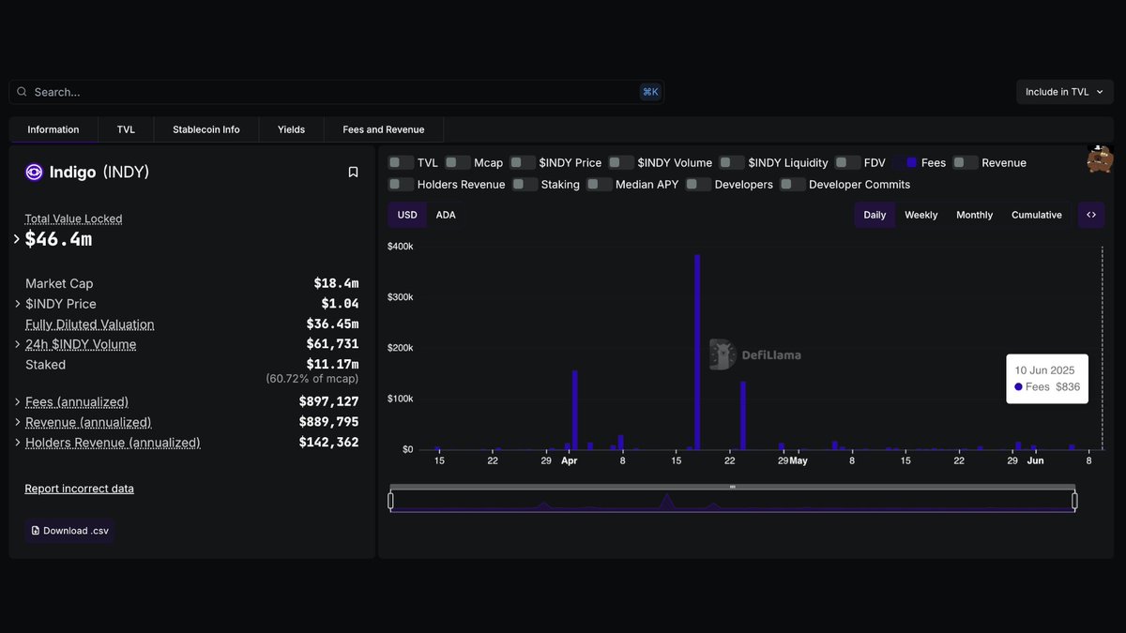The height and width of the screenshot is (633, 1126).
Task: Click the tallest fees bar near April 17
Action: pos(697,352)
